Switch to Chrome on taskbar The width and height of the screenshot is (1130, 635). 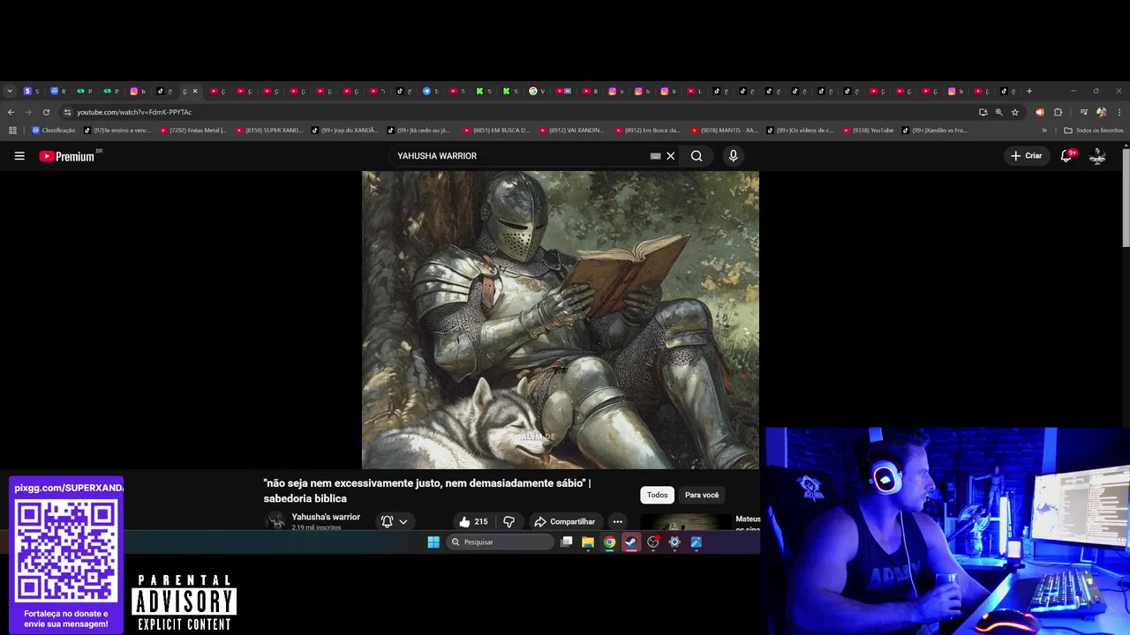click(x=609, y=542)
